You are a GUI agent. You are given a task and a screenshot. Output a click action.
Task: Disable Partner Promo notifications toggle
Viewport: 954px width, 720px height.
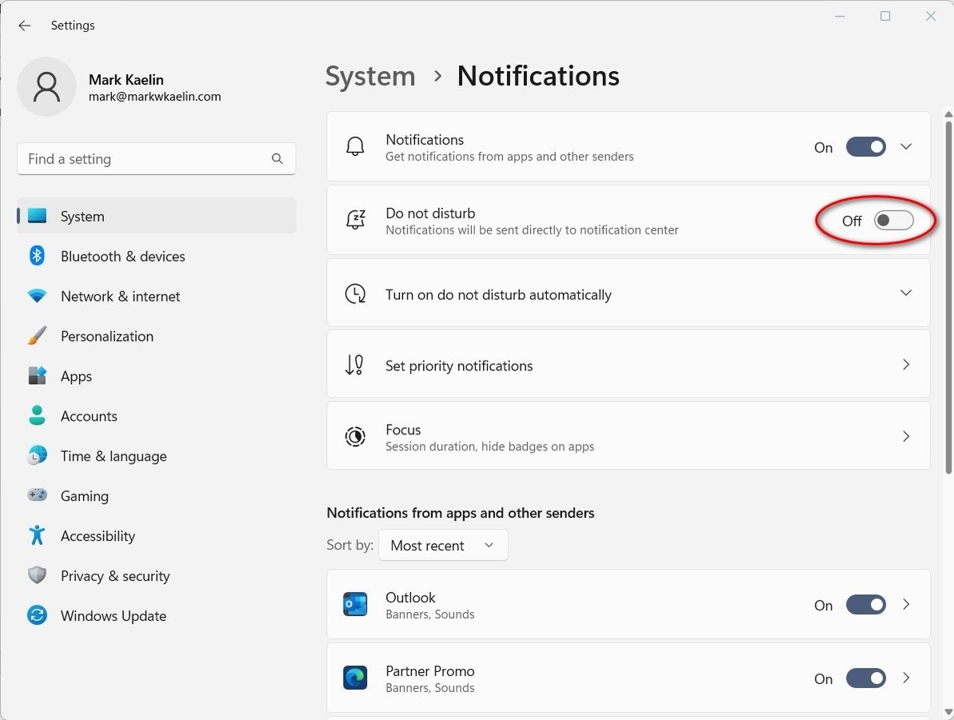click(x=866, y=678)
